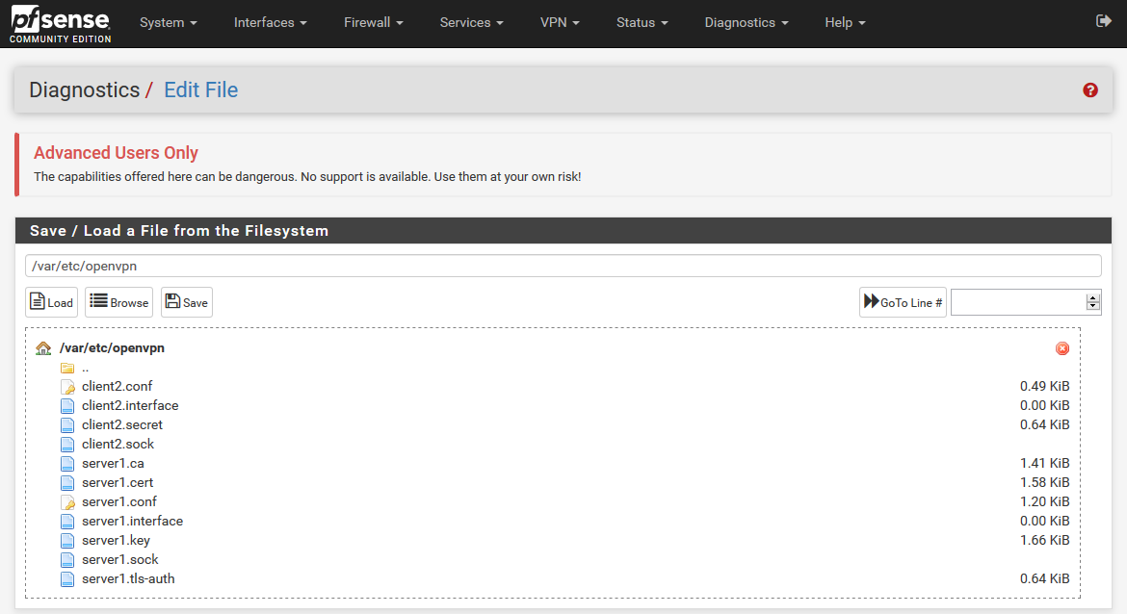The width and height of the screenshot is (1127, 614).
Task: Click the logout icon in top bar
Action: coord(1104,21)
